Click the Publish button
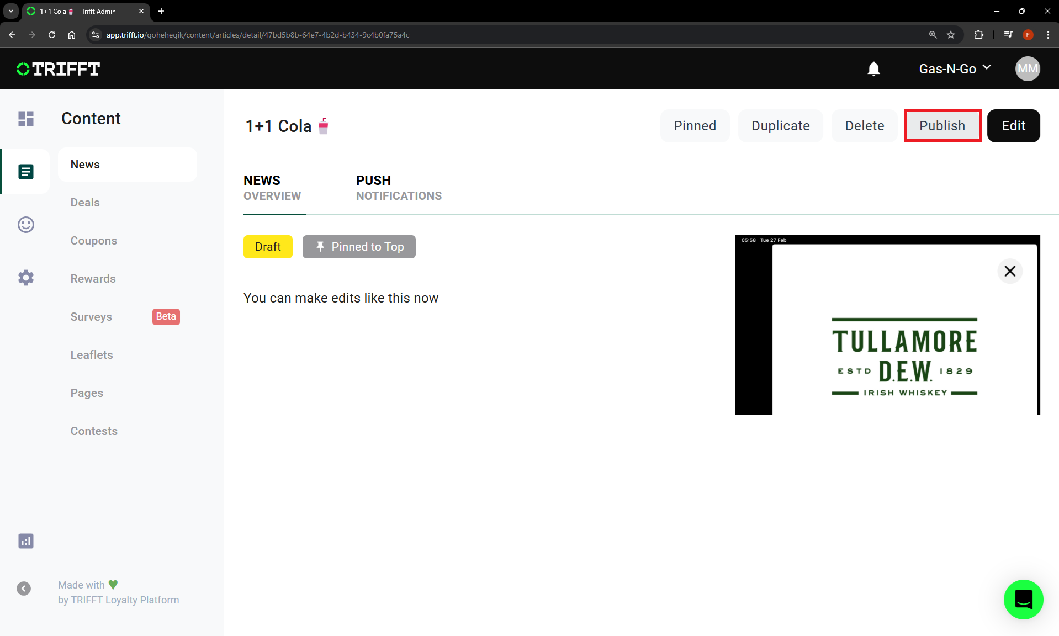 (942, 126)
